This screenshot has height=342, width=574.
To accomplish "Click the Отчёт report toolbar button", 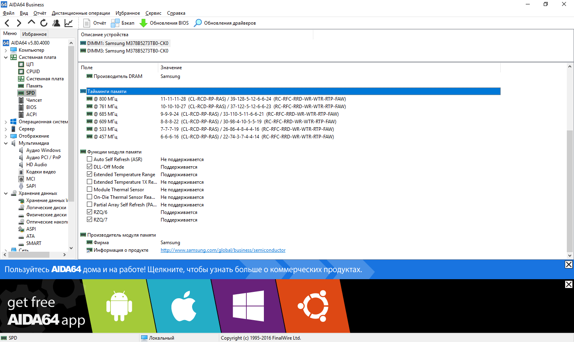I will click(94, 23).
